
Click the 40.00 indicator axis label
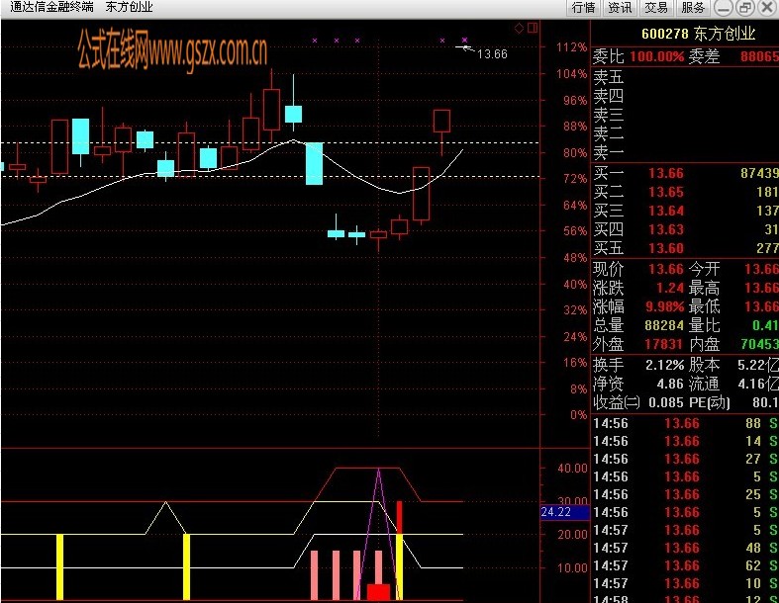pyautogui.click(x=572, y=468)
